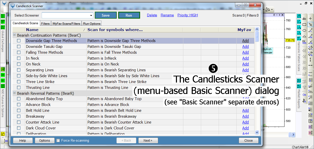Screen dimensions: 314x149
Task: Close the dialog with the Close button
Action: [x=249, y=141]
